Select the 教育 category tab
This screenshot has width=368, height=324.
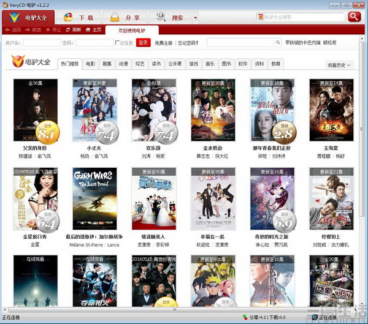click(276, 64)
